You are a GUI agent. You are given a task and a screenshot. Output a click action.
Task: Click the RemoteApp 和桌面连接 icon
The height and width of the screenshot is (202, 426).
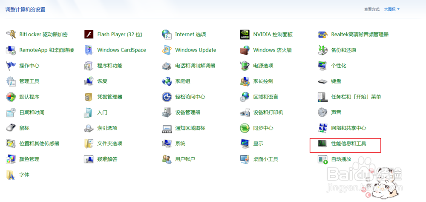click(x=11, y=50)
